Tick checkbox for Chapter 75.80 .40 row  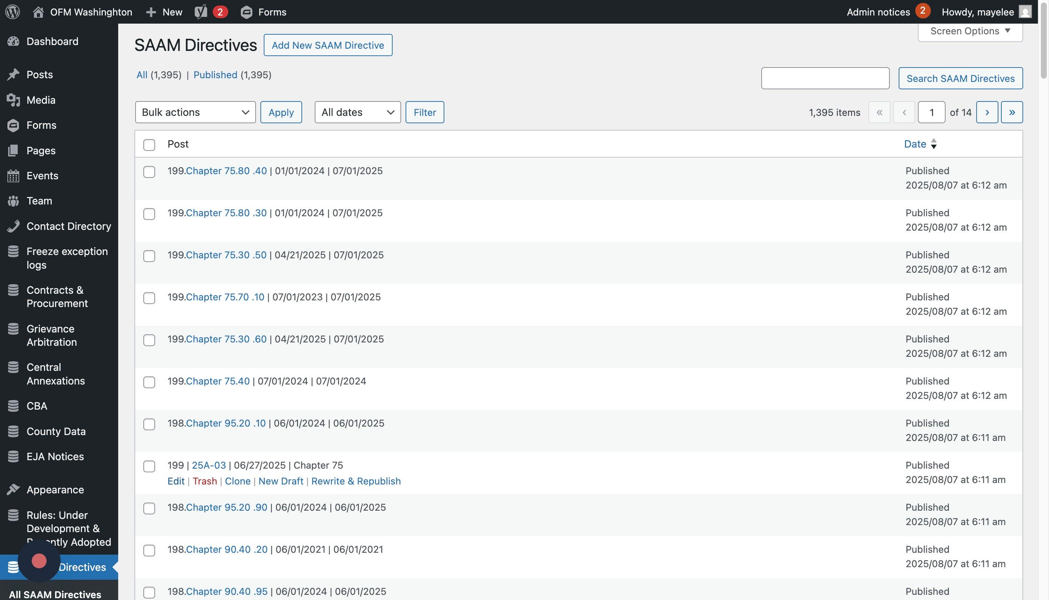(149, 172)
